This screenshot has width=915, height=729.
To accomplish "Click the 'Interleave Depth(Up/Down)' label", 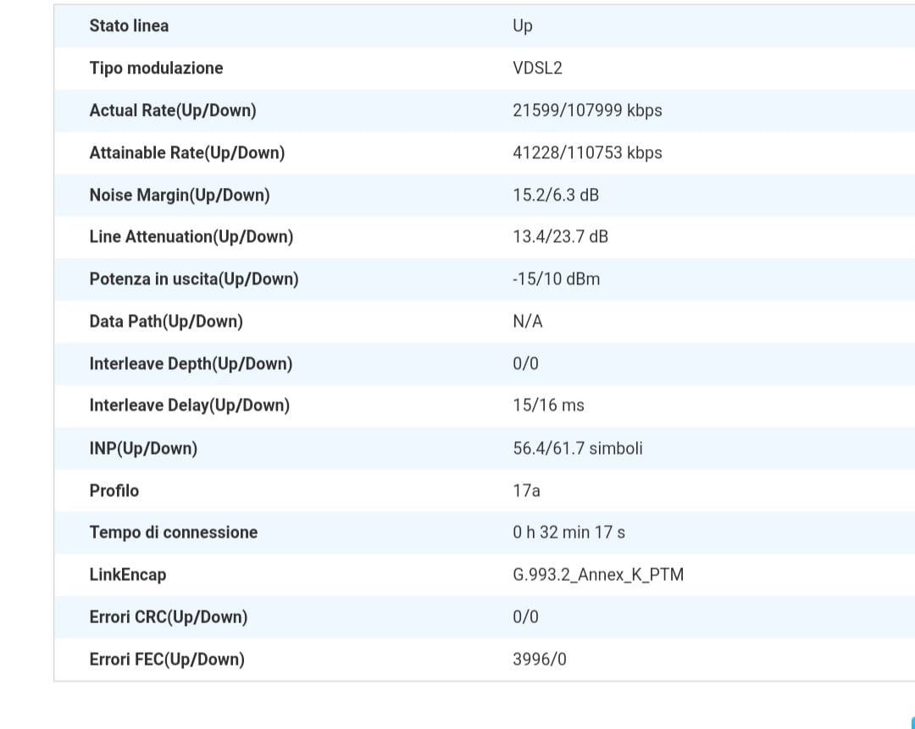I will [x=191, y=364].
